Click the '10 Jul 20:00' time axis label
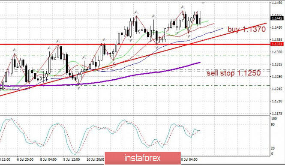Screen dimensions: 285x165 (x=96, y=159)
